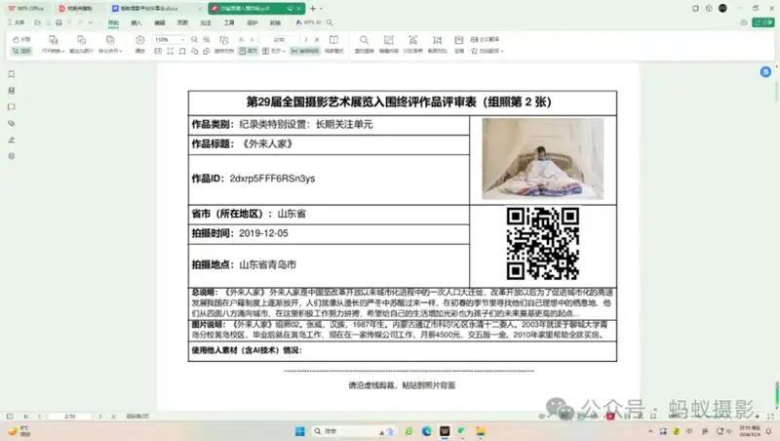Jump to the last page in toolbar
The height and width of the screenshot is (441, 780).
tap(317, 39)
